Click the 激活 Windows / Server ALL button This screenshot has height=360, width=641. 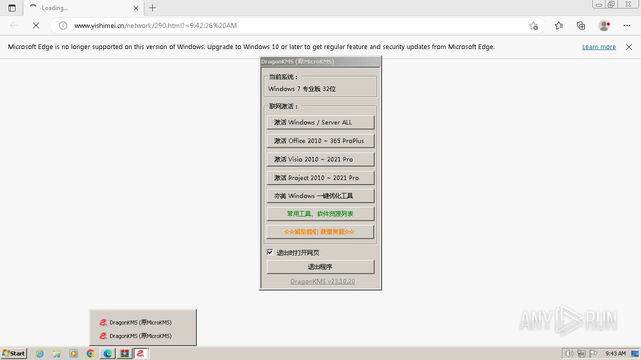click(320, 122)
